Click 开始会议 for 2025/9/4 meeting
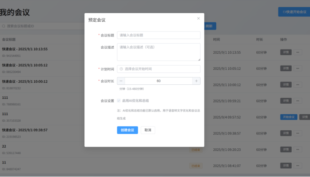 pos(289,117)
